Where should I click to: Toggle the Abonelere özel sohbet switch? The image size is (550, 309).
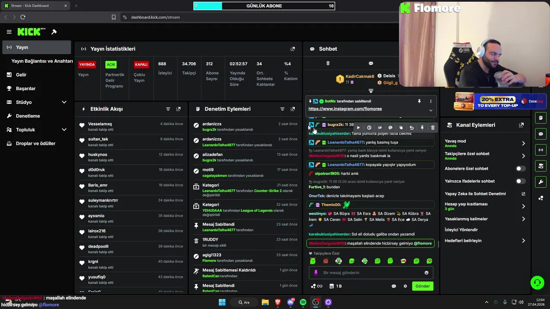coord(520,169)
